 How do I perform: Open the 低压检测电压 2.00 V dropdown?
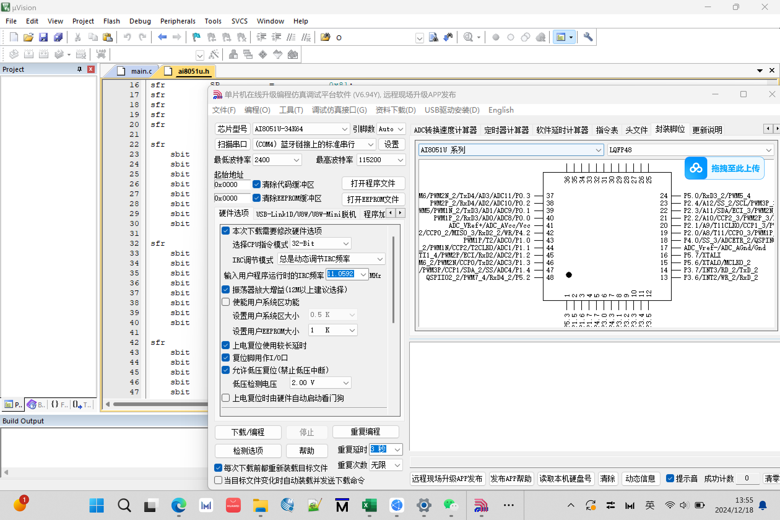pyautogui.click(x=320, y=383)
